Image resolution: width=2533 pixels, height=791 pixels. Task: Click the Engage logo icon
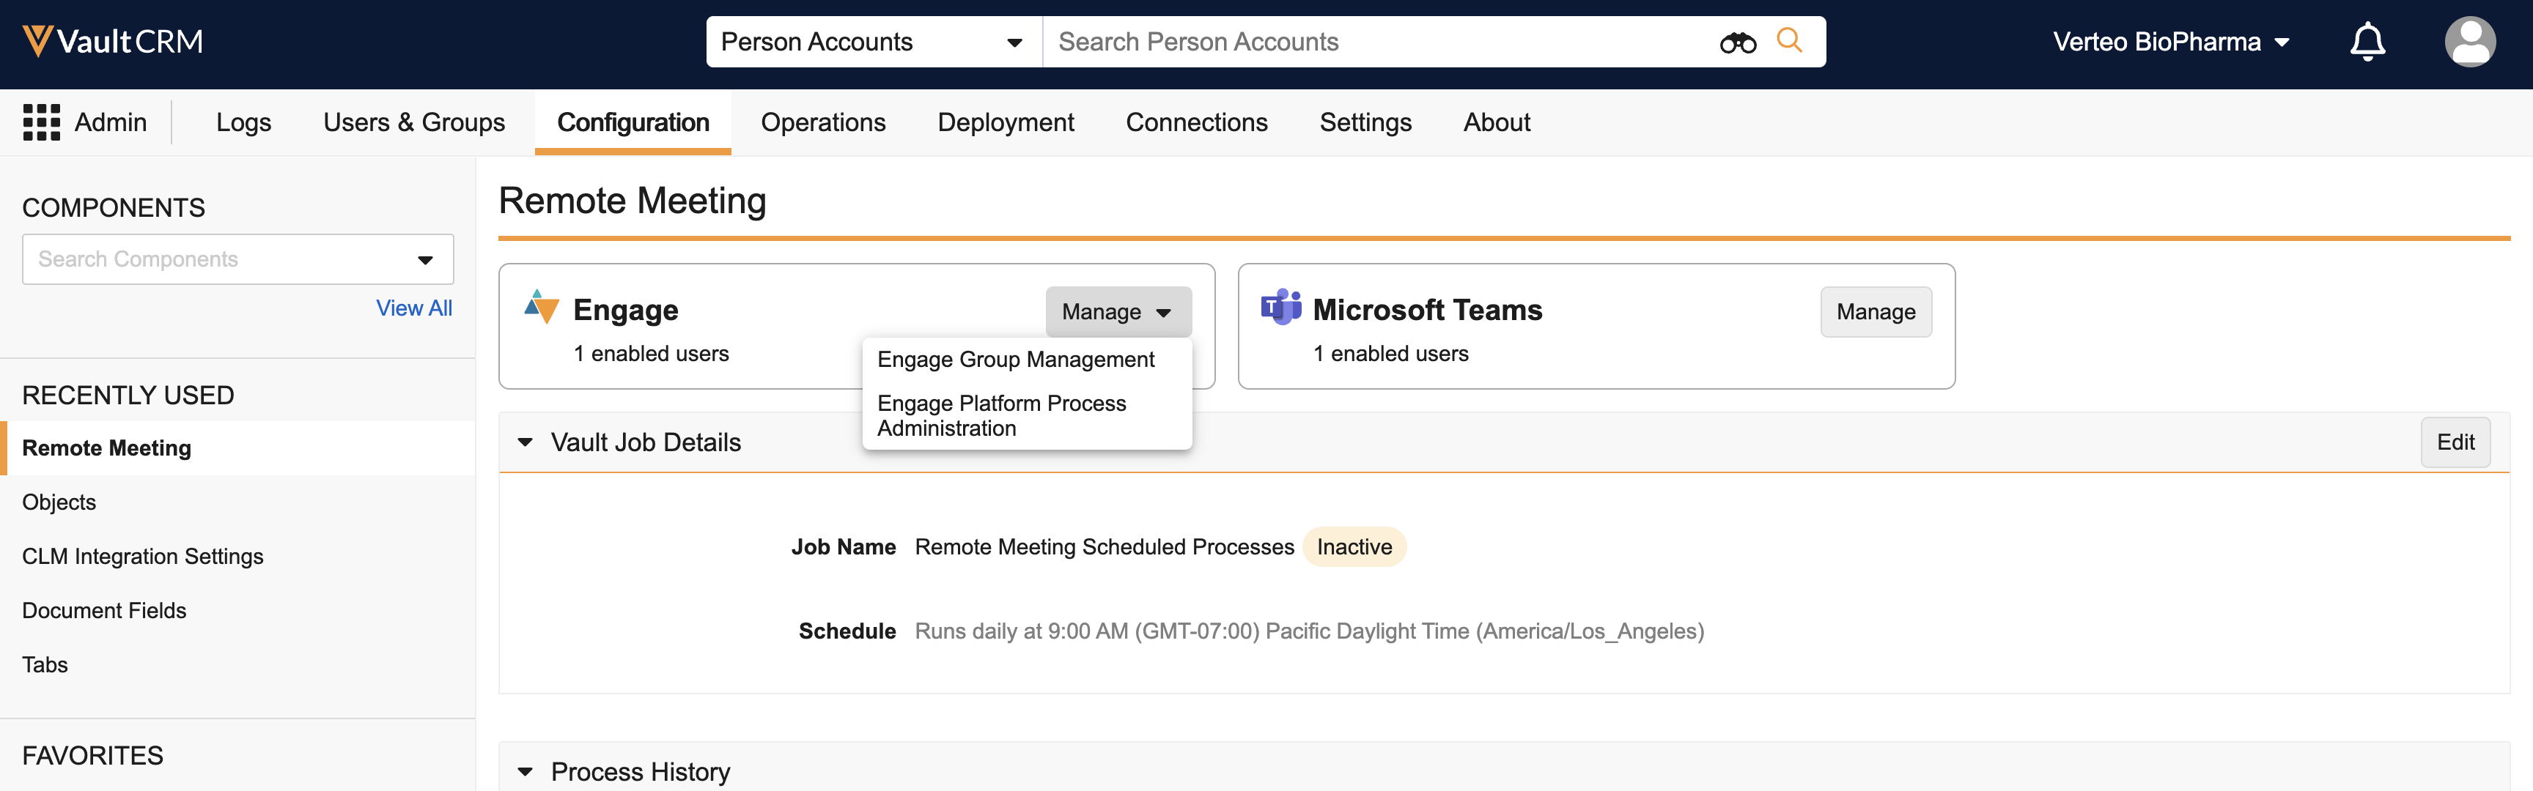point(541,308)
